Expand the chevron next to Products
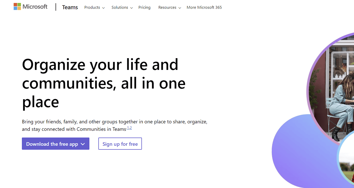Screen dimensions: 354x188 point(103,8)
